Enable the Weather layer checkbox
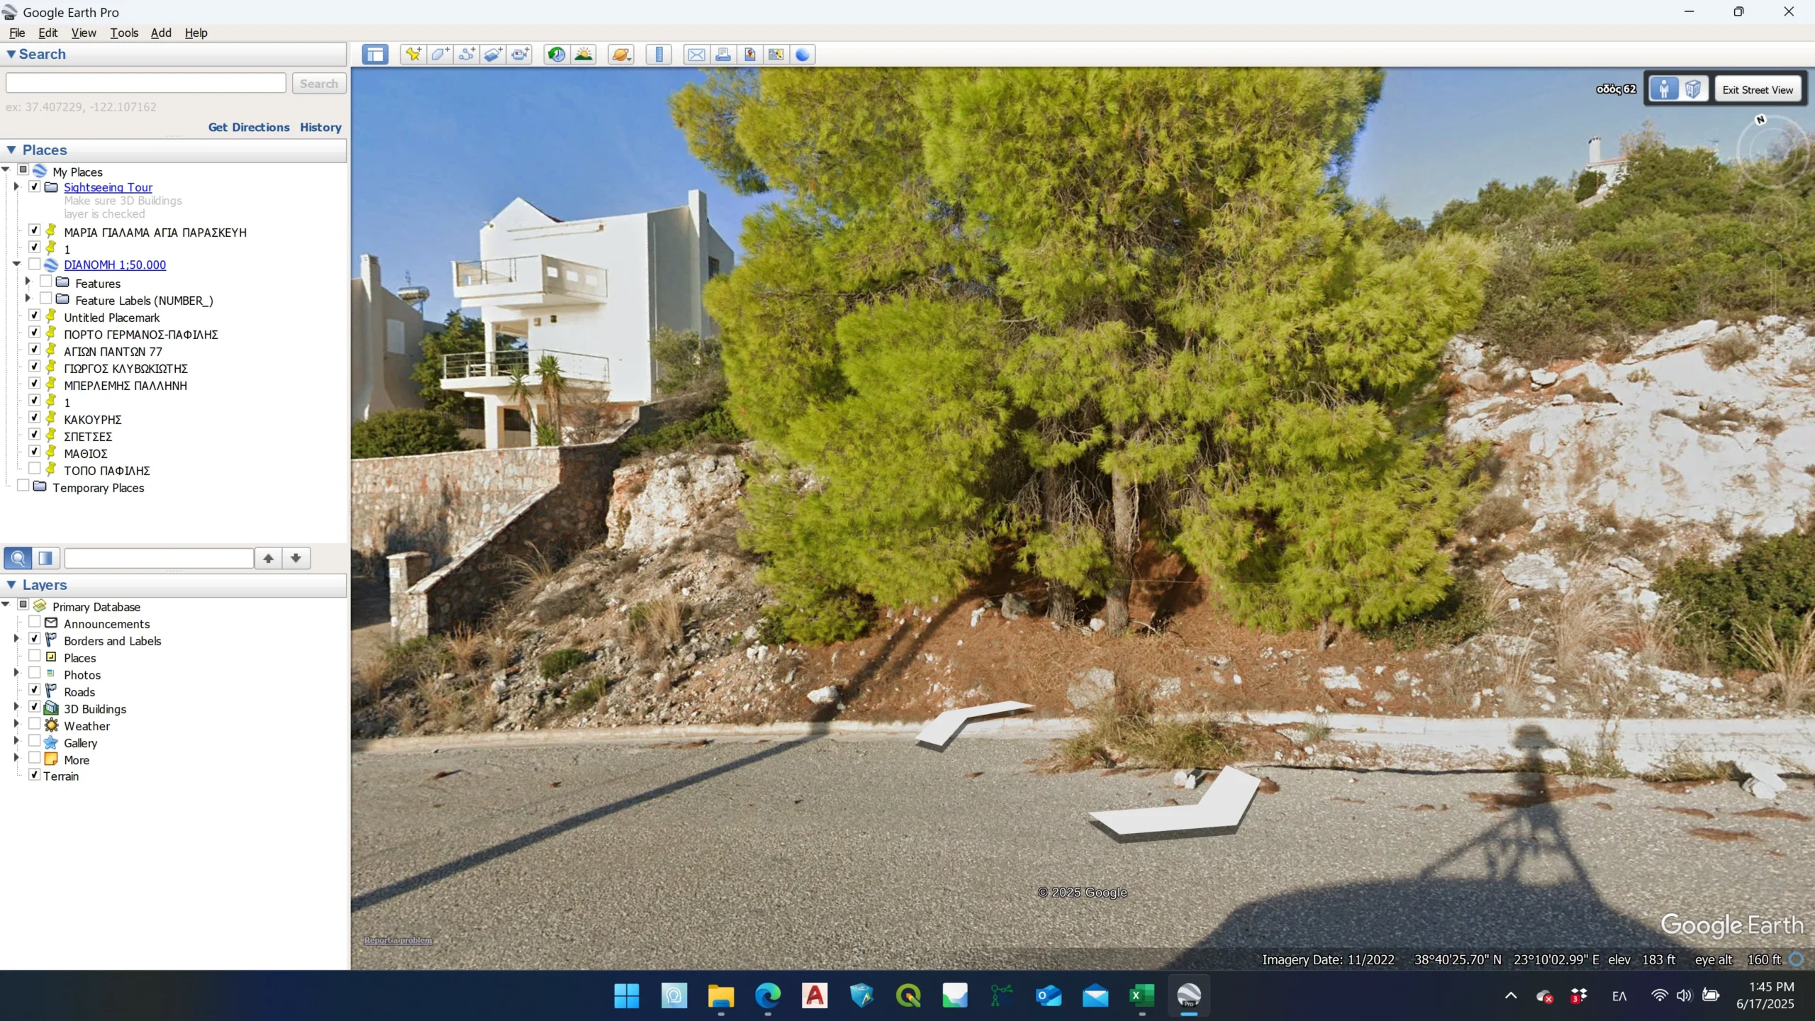The height and width of the screenshot is (1021, 1815). [x=34, y=724]
